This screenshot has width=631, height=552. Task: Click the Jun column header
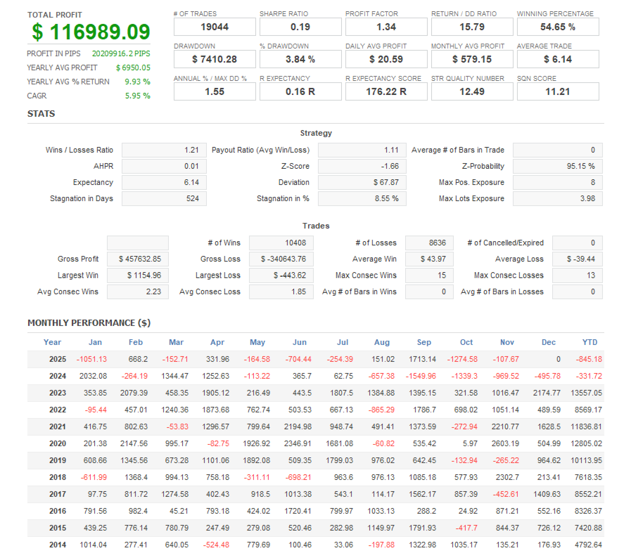coord(300,342)
